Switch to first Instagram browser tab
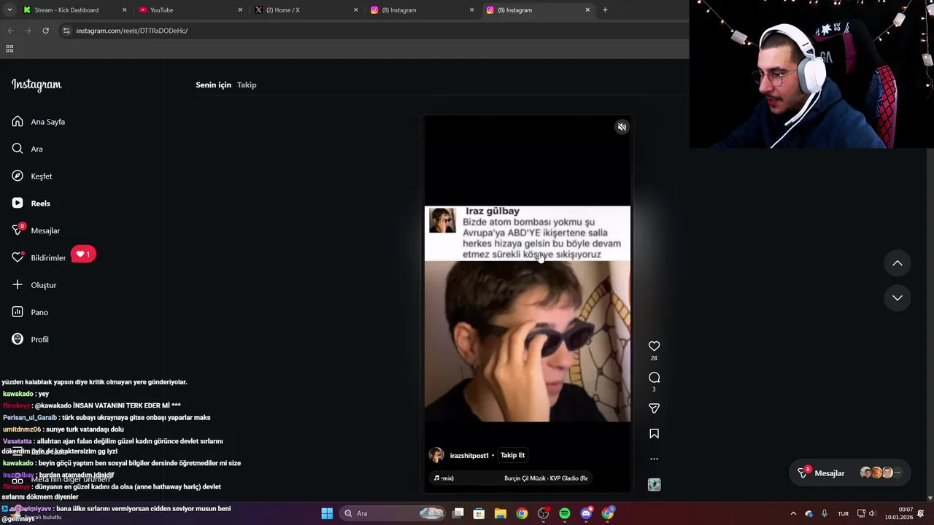This screenshot has height=525, width=934. click(x=422, y=10)
